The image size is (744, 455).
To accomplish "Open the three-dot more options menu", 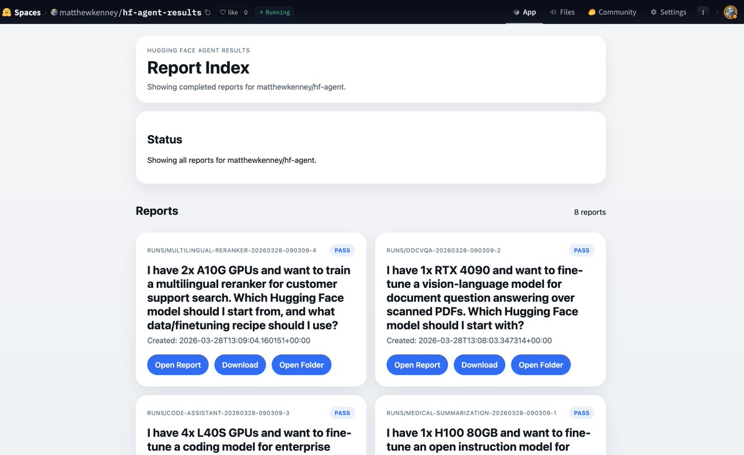I will (x=702, y=12).
